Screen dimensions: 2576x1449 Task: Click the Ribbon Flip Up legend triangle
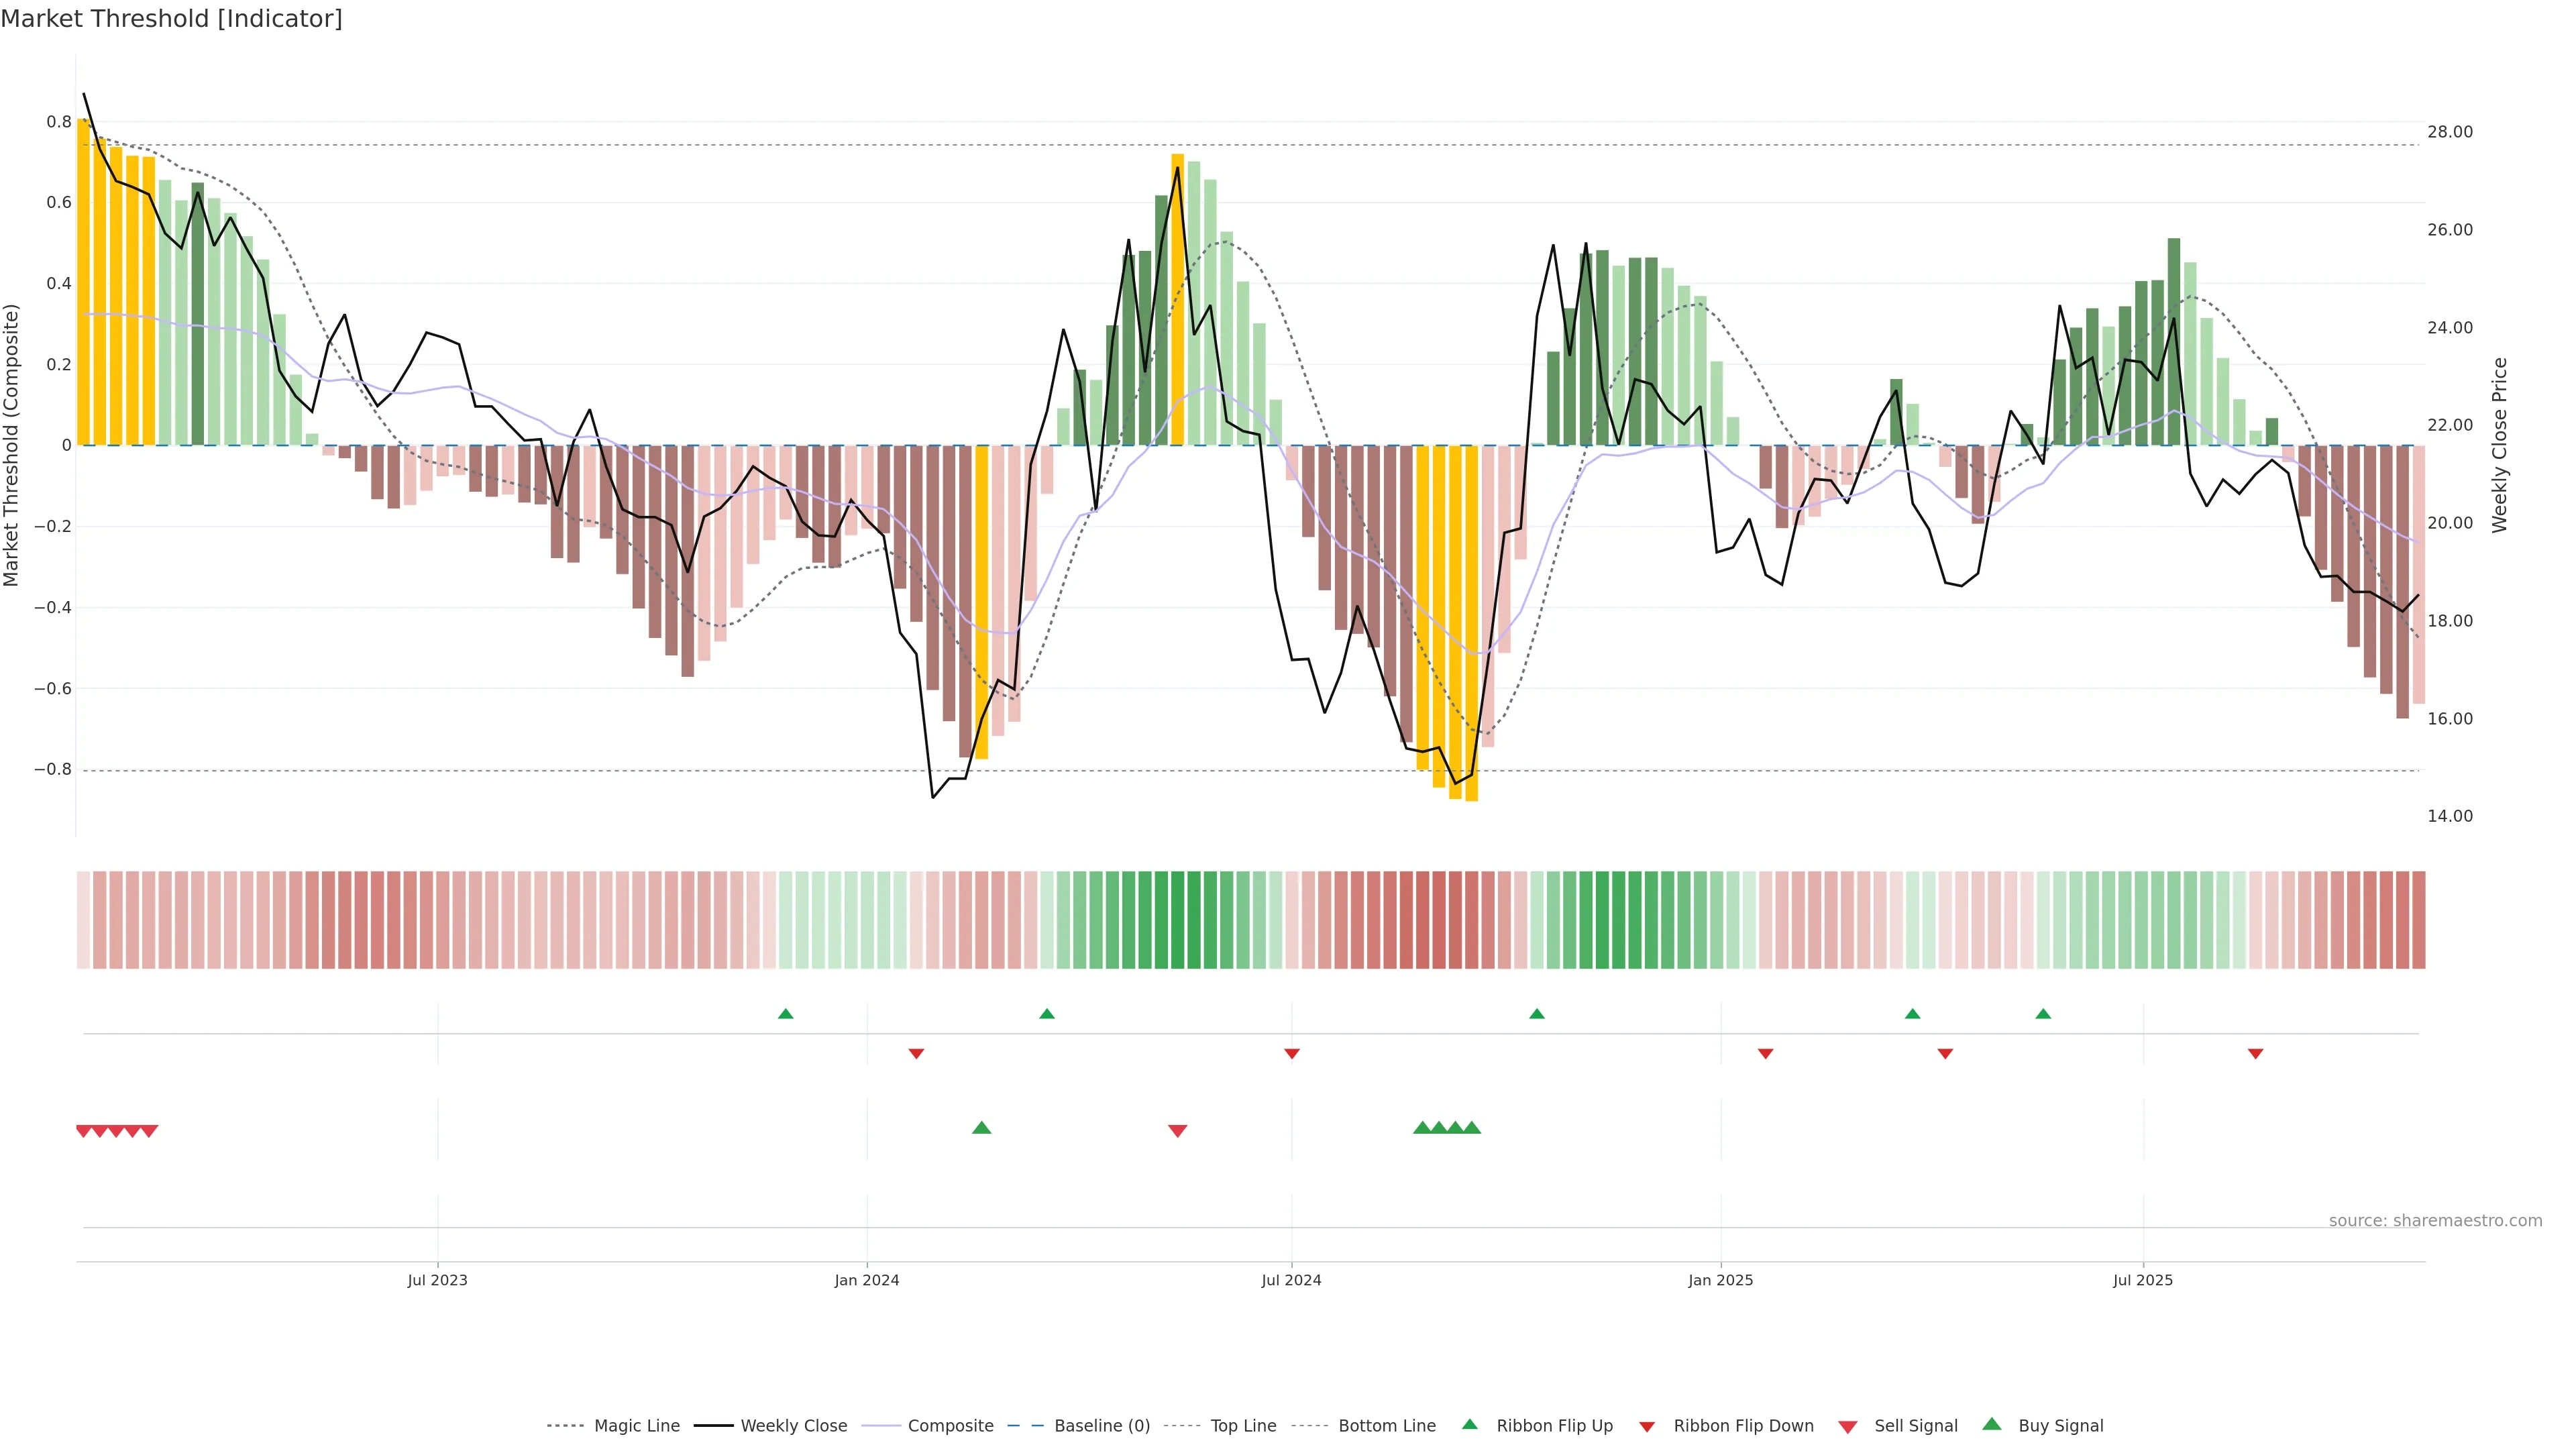[x=1469, y=1424]
